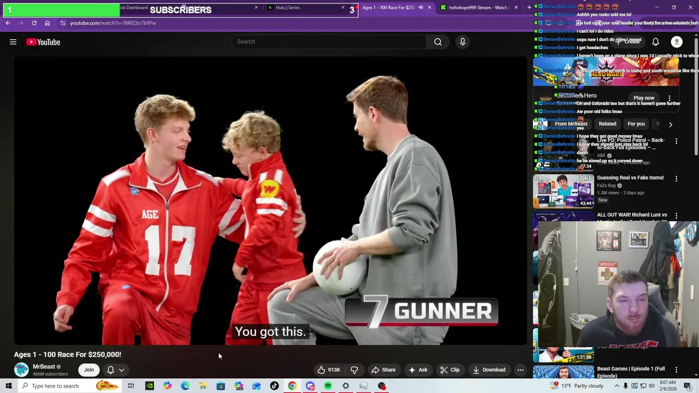Open Guessing Real vs Fake Items thumbnail

click(x=563, y=191)
